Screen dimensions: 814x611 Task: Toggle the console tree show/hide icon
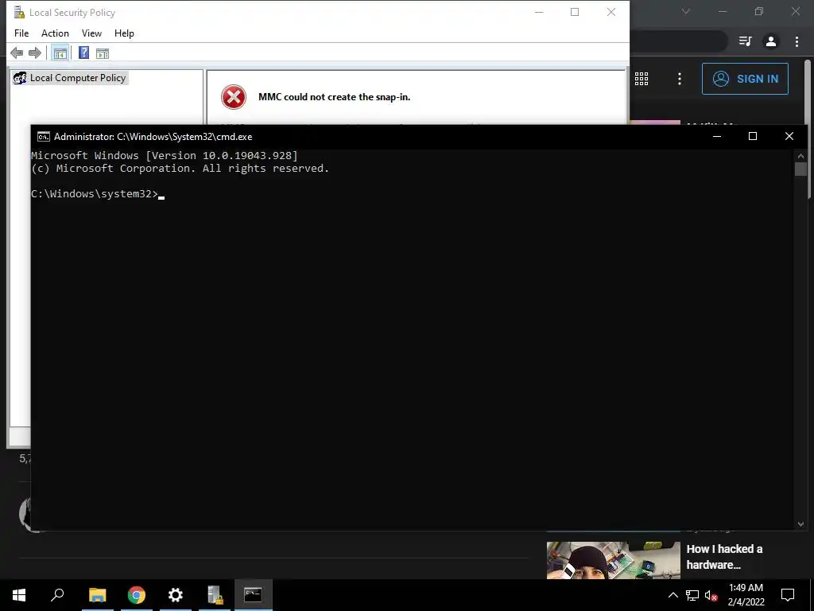tap(60, 53)
